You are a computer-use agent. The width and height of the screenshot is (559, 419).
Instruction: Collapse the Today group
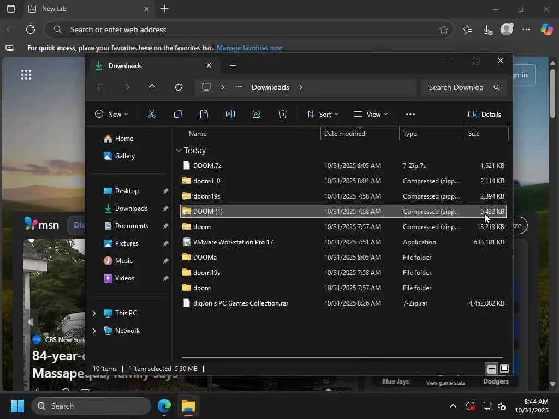click(179, 151)
